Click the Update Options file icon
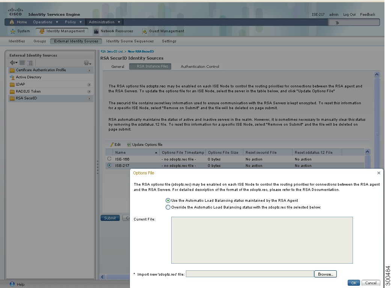 coord(129,145)
